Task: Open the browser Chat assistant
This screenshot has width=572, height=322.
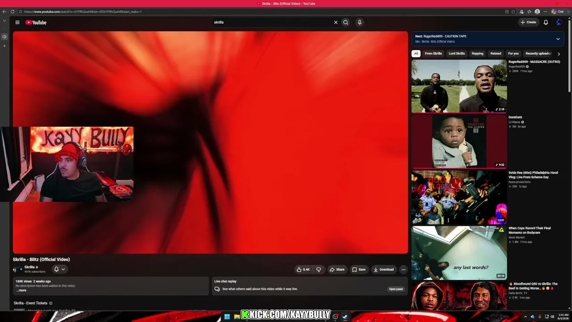Action: click(x=557, y=12)
